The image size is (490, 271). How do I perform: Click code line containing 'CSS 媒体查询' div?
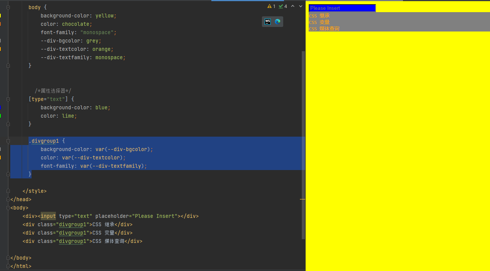[x=82, y=241]
